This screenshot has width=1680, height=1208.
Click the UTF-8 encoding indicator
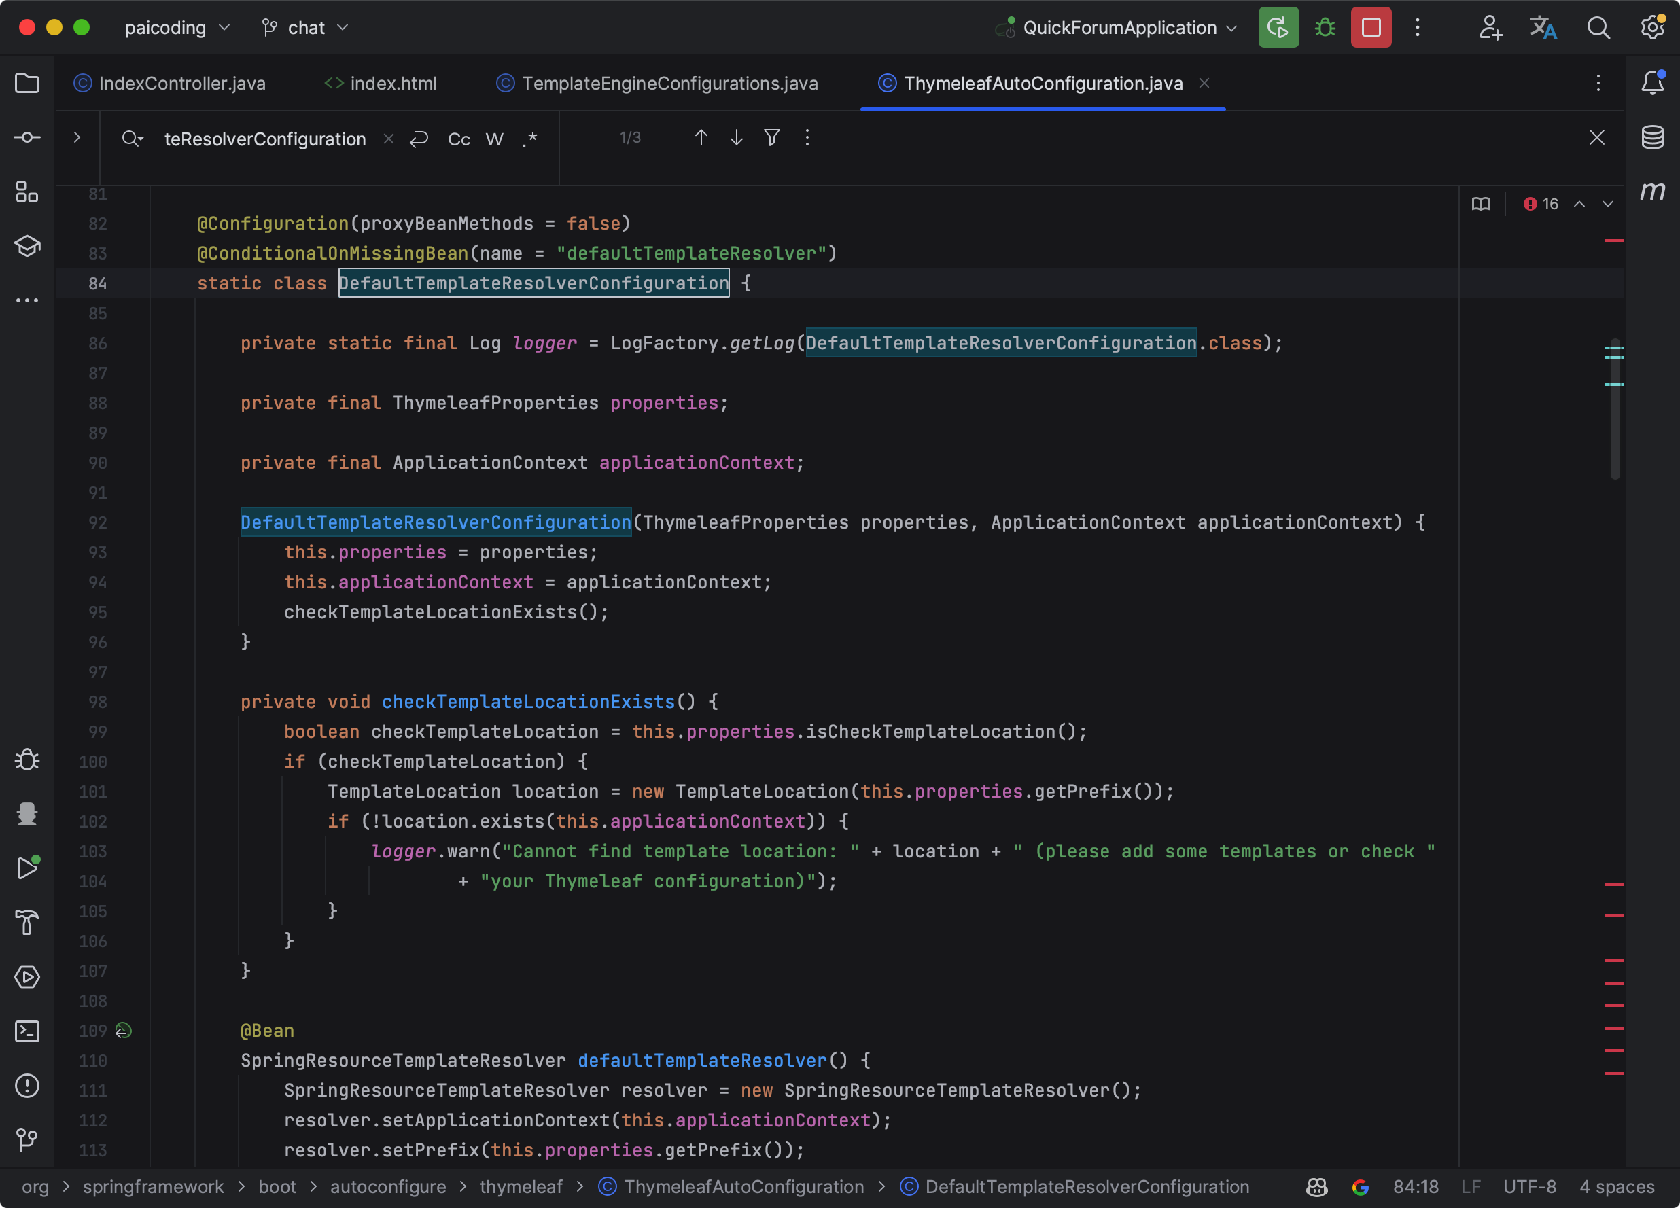click(1529, 1186)
